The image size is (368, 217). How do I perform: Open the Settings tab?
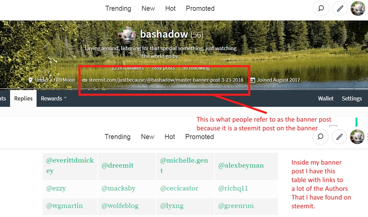point(352,98)
